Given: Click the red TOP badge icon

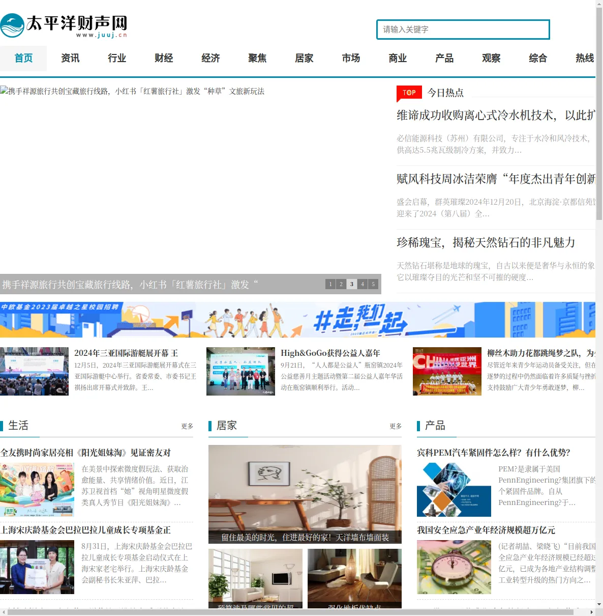Looking at the screenshot, I should click(x=409, y=93).
